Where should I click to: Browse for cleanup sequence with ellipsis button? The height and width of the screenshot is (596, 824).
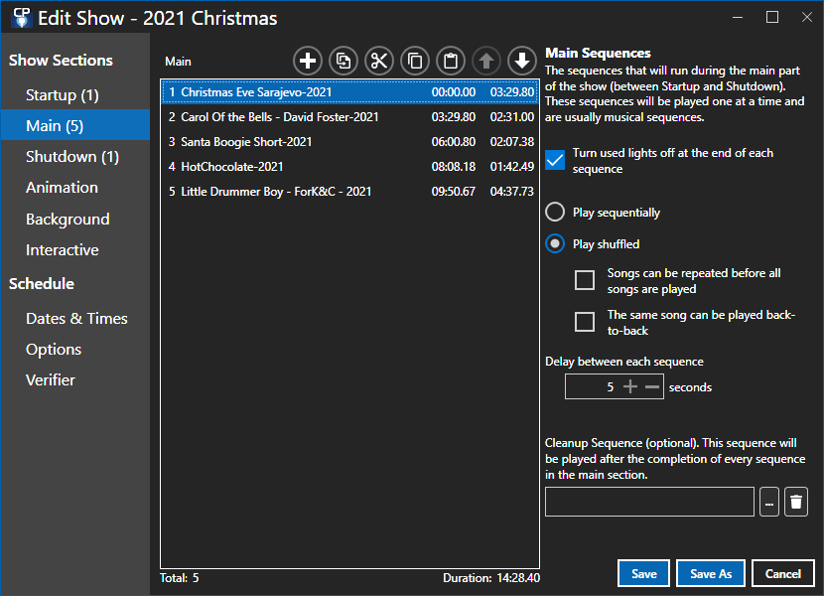click(769, 502)
